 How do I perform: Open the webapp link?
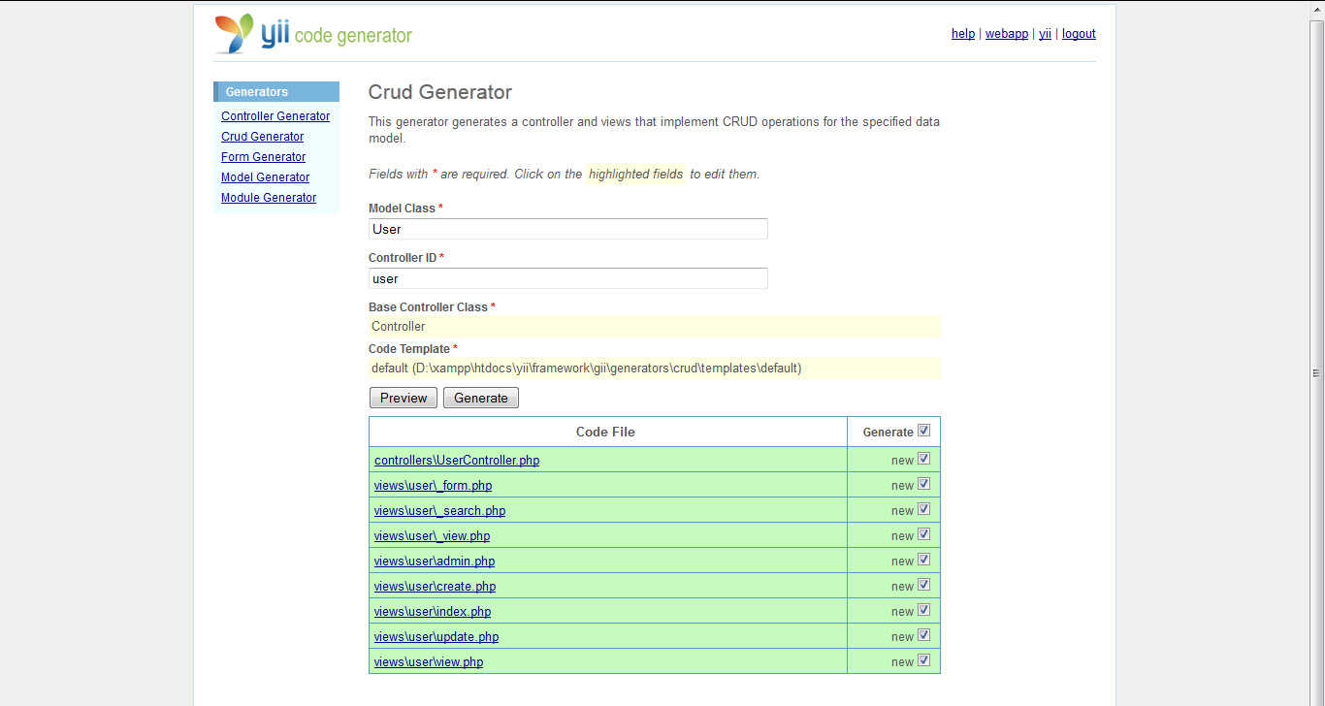[x=1006, y=33]
